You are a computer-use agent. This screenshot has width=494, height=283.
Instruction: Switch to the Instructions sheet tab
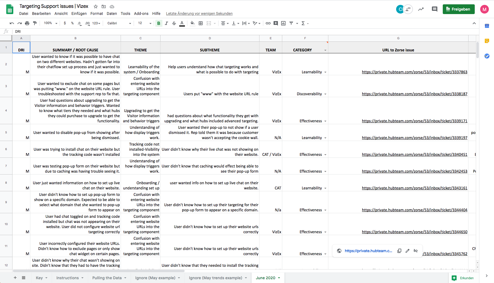pyautogui.click(x=70, y=278)
